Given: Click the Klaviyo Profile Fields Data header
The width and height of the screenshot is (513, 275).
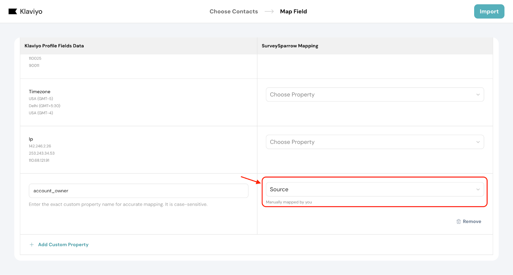Looking at the screenshot, I should 54,46.
